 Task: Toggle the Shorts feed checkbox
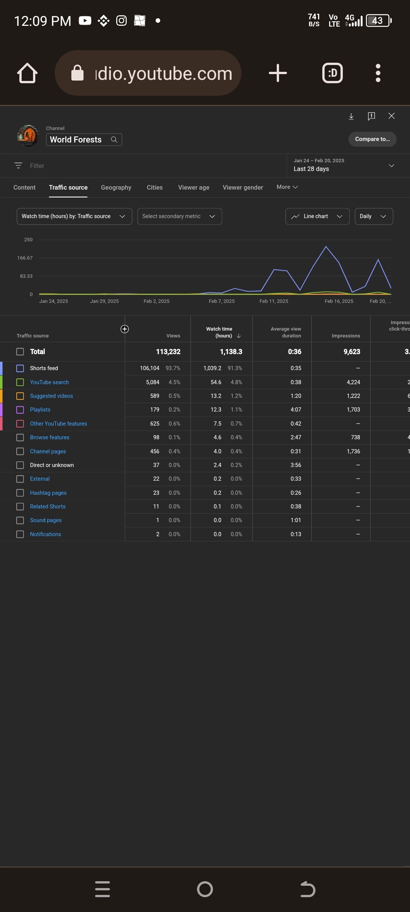click(x=20, y=368)
